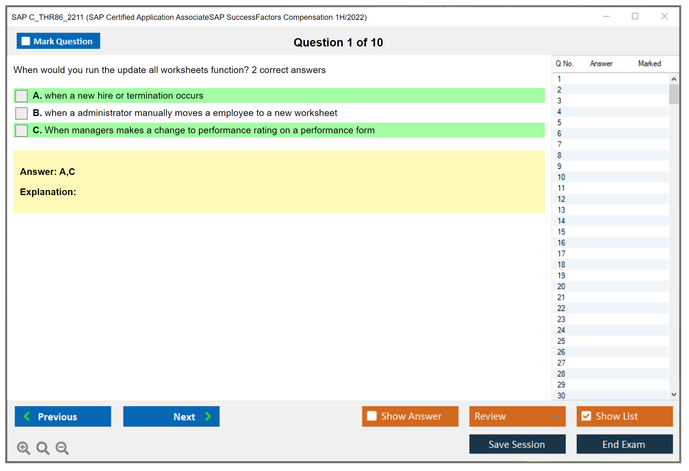This screenshot has width=689, height=471.
Task: Toggle the Mark Question checkbox
Action: pyautogui.click(x=26, y=41)
